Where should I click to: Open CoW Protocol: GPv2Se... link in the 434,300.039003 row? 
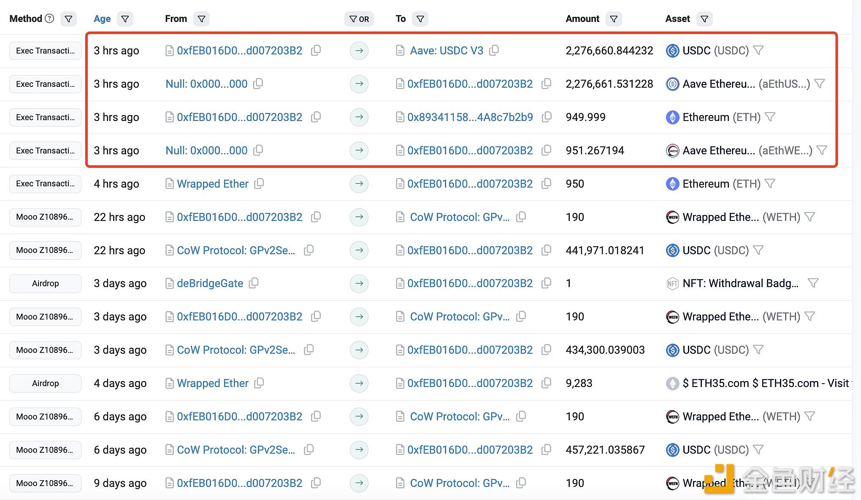[x=236, y=350]
